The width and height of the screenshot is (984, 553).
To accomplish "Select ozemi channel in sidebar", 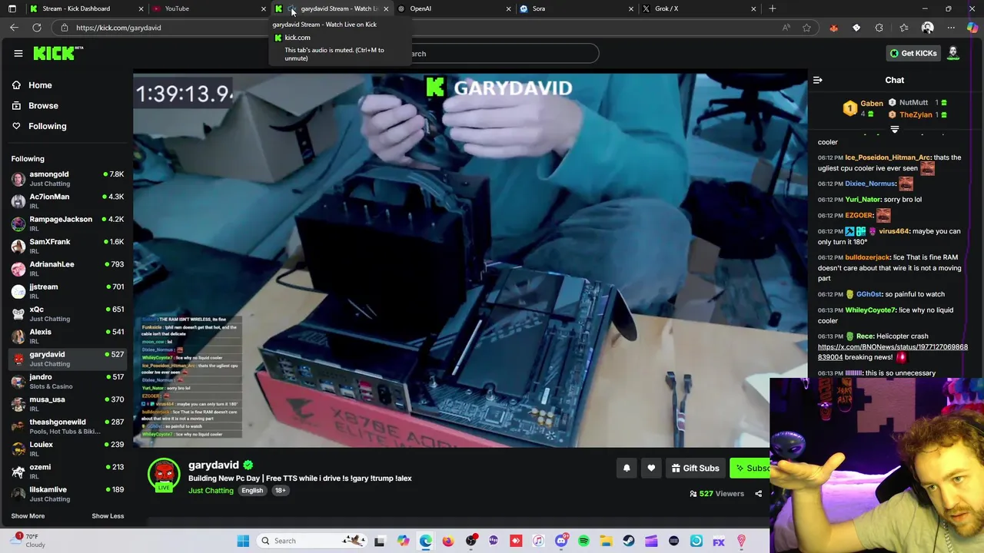I will coord(68,472).
